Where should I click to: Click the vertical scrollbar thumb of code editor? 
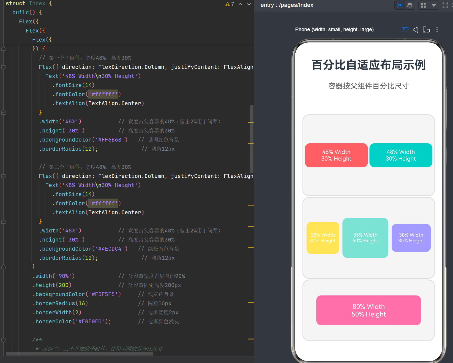point(252,139)
